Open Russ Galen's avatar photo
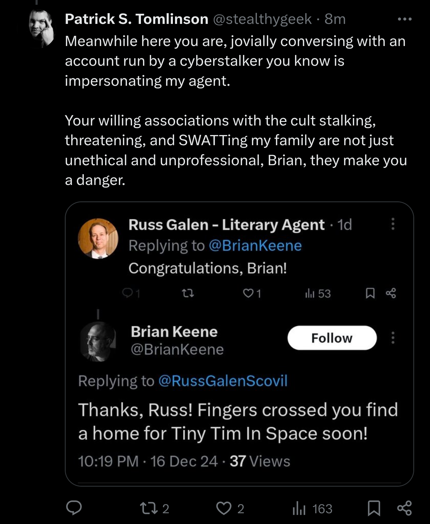 98,238
